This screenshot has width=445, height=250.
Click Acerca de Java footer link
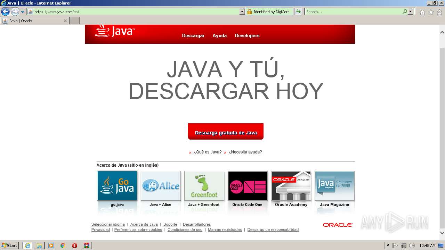pos(144,224)
